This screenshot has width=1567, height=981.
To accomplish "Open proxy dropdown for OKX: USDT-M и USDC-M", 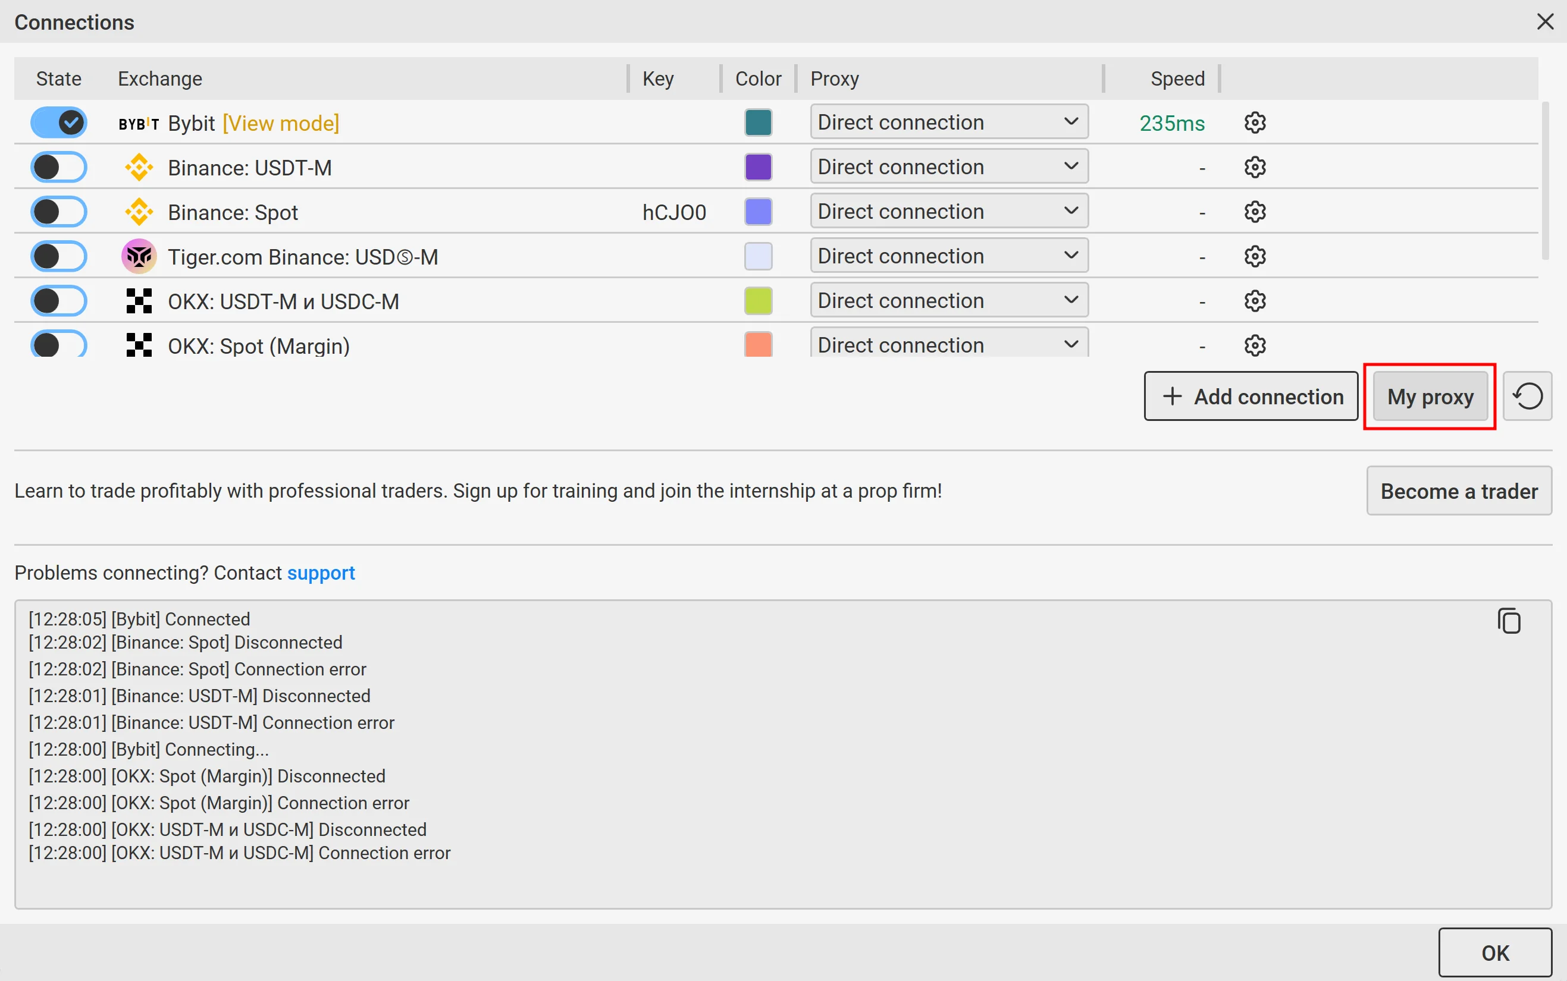I will pos(948,300).
